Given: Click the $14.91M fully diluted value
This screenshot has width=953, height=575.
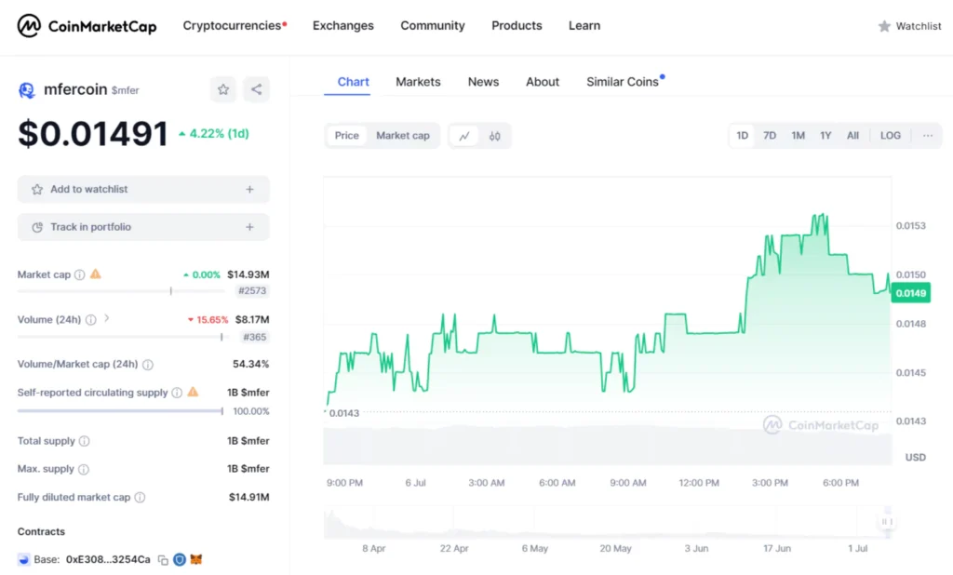Looking at the screenshot, I should (249, 497).
